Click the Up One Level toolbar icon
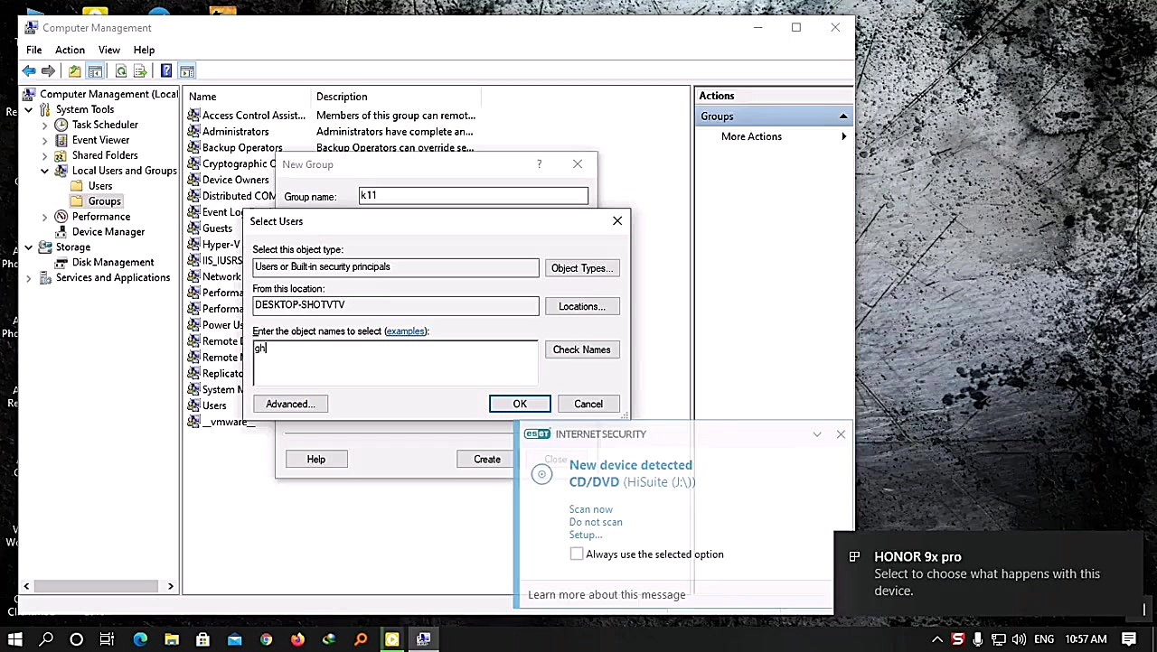The image size is (1157, 652). (x=74, y=71)
